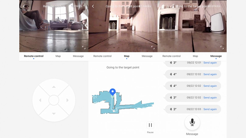The image size is (246, 138).
Task: Click the down arrow on the remote control pad
Action: tap(54, 113)
